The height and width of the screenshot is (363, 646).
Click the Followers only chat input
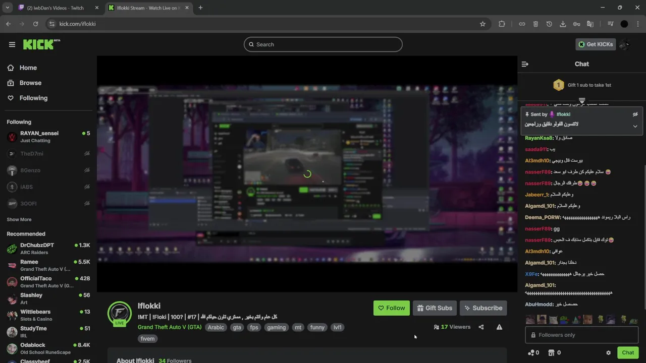click(582, 335)
